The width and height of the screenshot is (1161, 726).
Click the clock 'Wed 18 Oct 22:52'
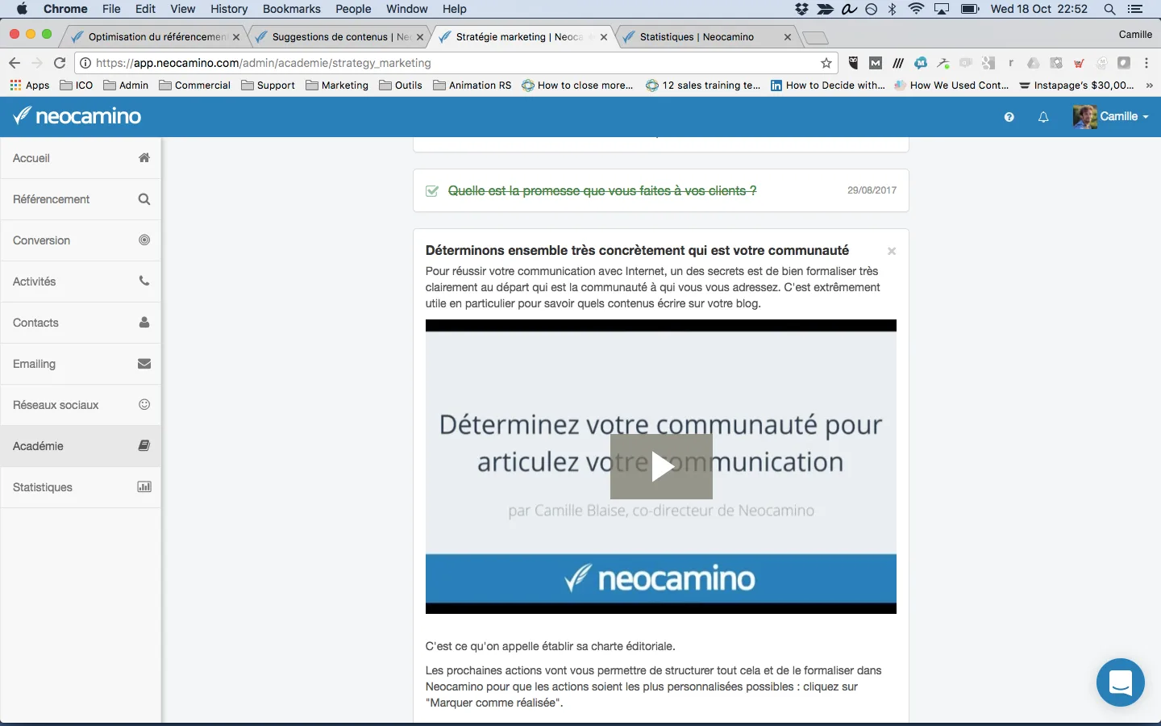click(x=1039, y=9)
